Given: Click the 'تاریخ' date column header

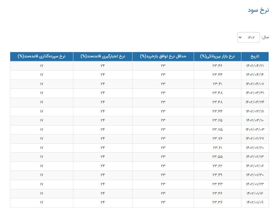Looking at the screenshot, I should click(x=255, y=56).
